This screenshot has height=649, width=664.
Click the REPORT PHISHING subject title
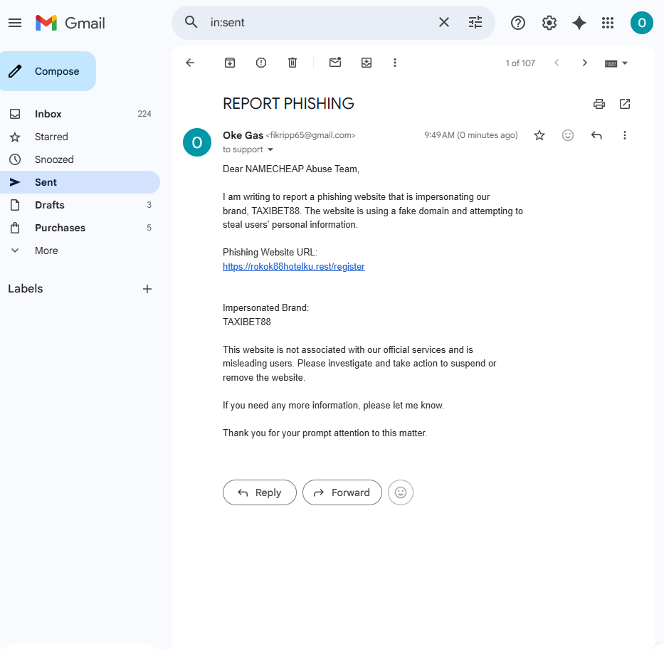pos(288,104)
